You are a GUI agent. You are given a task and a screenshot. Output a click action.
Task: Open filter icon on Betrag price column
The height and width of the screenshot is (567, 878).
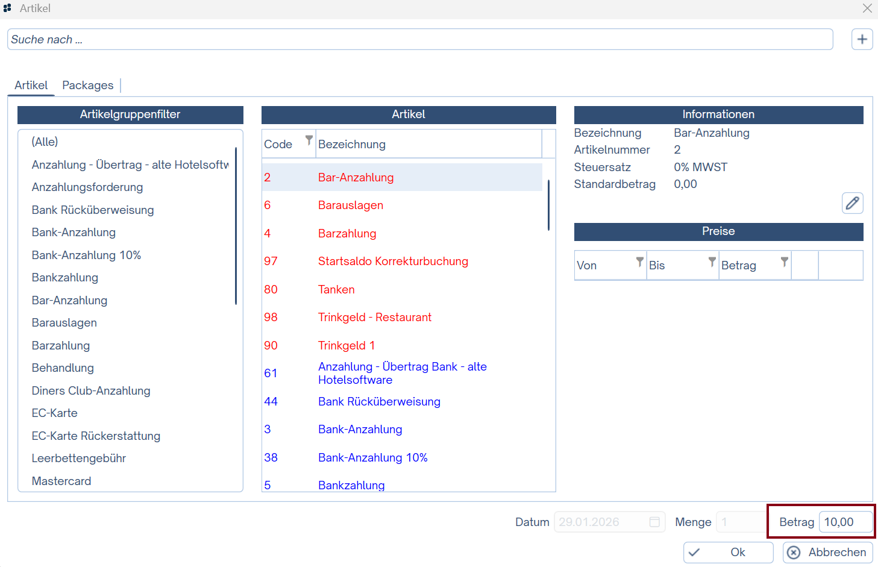tap(784, 262)
